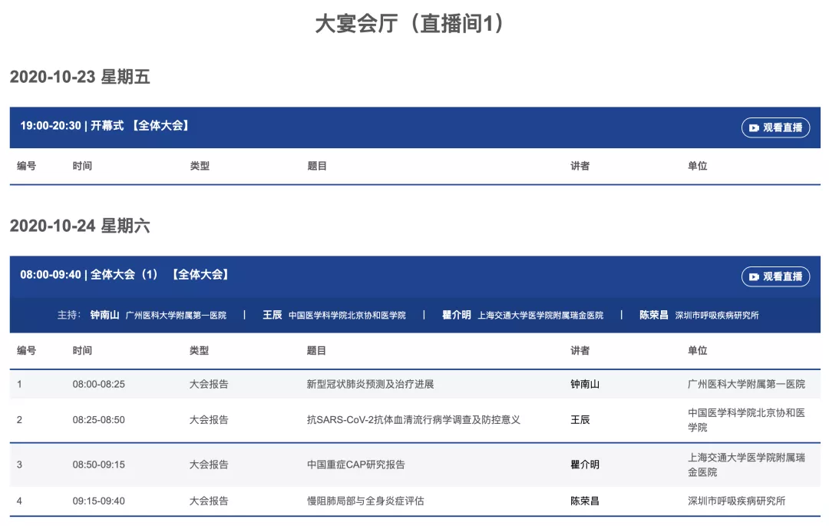Click the 编号 header in the 全体大会 table

click(x=26, y=350)
